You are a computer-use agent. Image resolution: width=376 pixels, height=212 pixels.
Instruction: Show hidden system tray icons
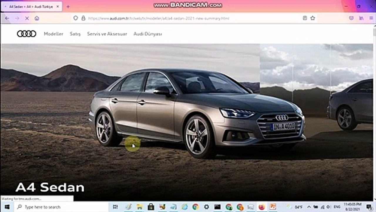pos(309,207)
